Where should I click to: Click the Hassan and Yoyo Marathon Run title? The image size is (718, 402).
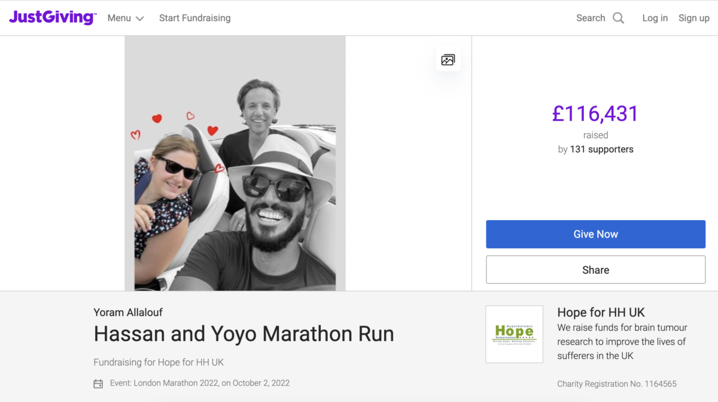coord(244,334)
